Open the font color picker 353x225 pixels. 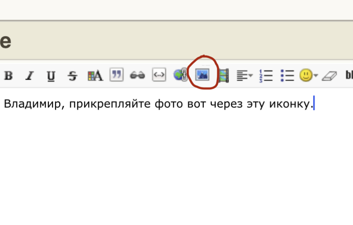tap(95, 76)
